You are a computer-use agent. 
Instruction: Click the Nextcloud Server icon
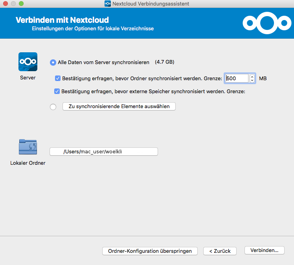click(28, 62)
